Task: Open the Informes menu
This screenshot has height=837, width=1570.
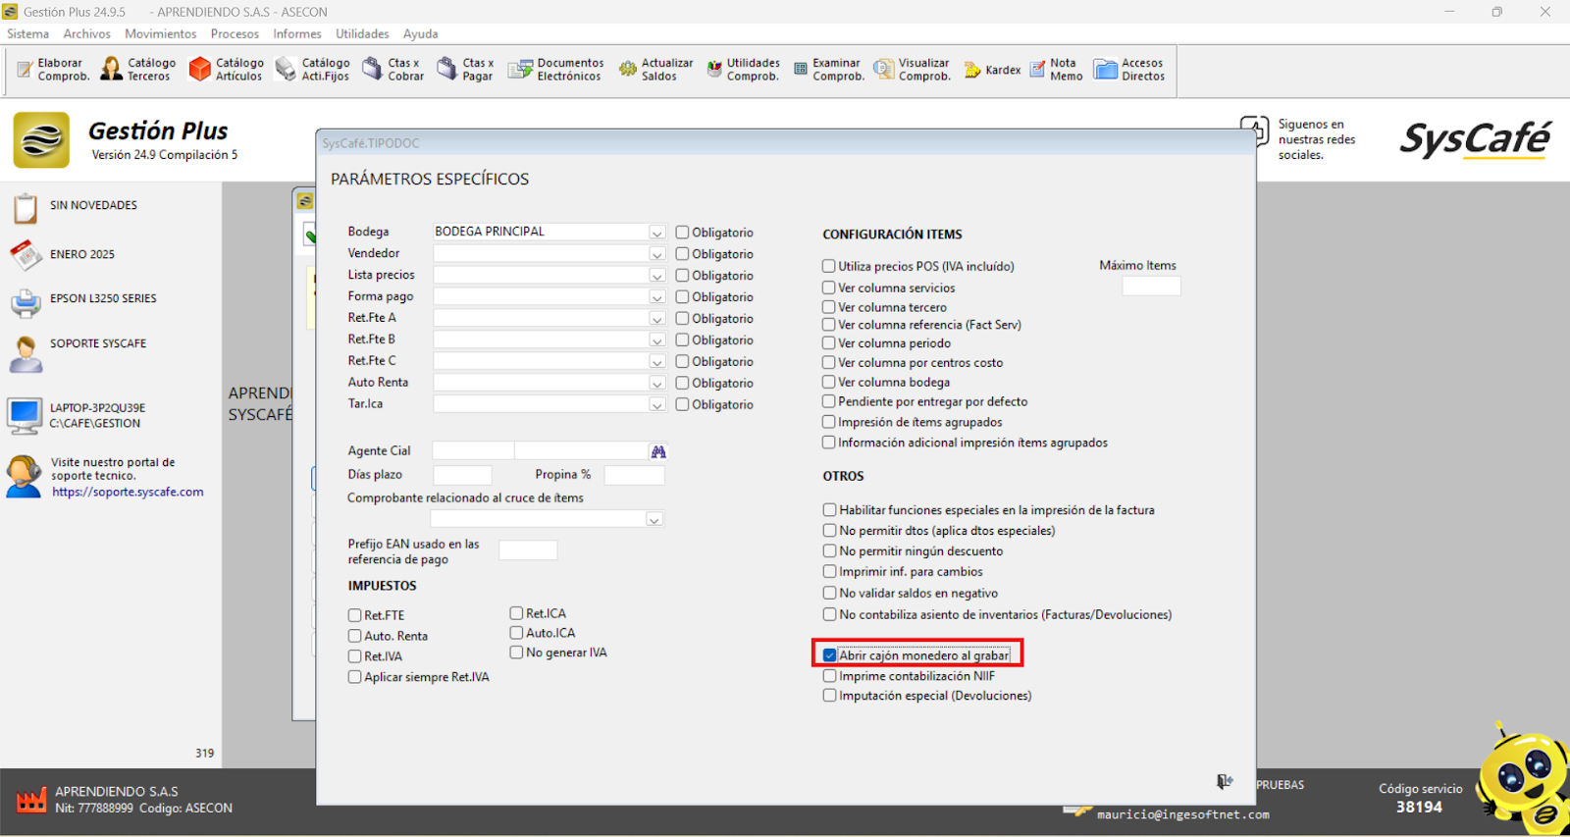Action: (296, 33)
